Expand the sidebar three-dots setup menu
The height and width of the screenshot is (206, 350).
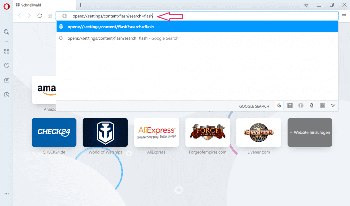(x=7, y=194)
